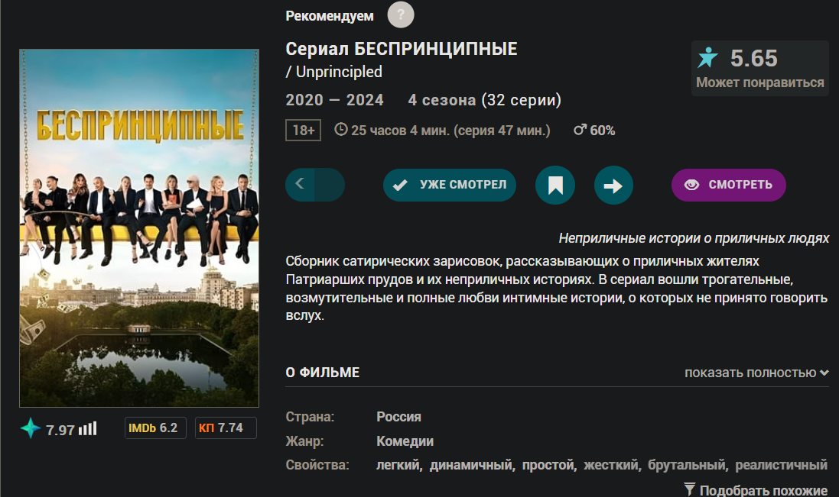Click the question mark help icon near Рекомендуем

click(401, 15)
